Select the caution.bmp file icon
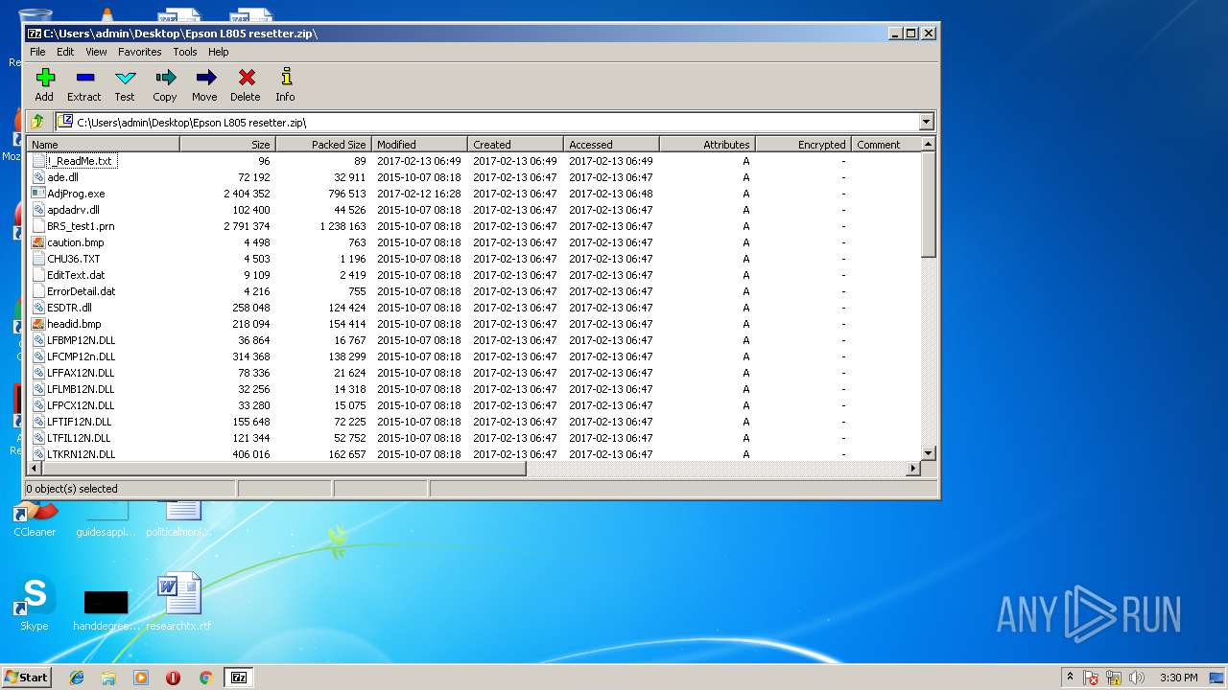 [x=38, y=242]
